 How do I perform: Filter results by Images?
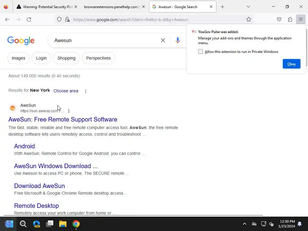point(18,58)
